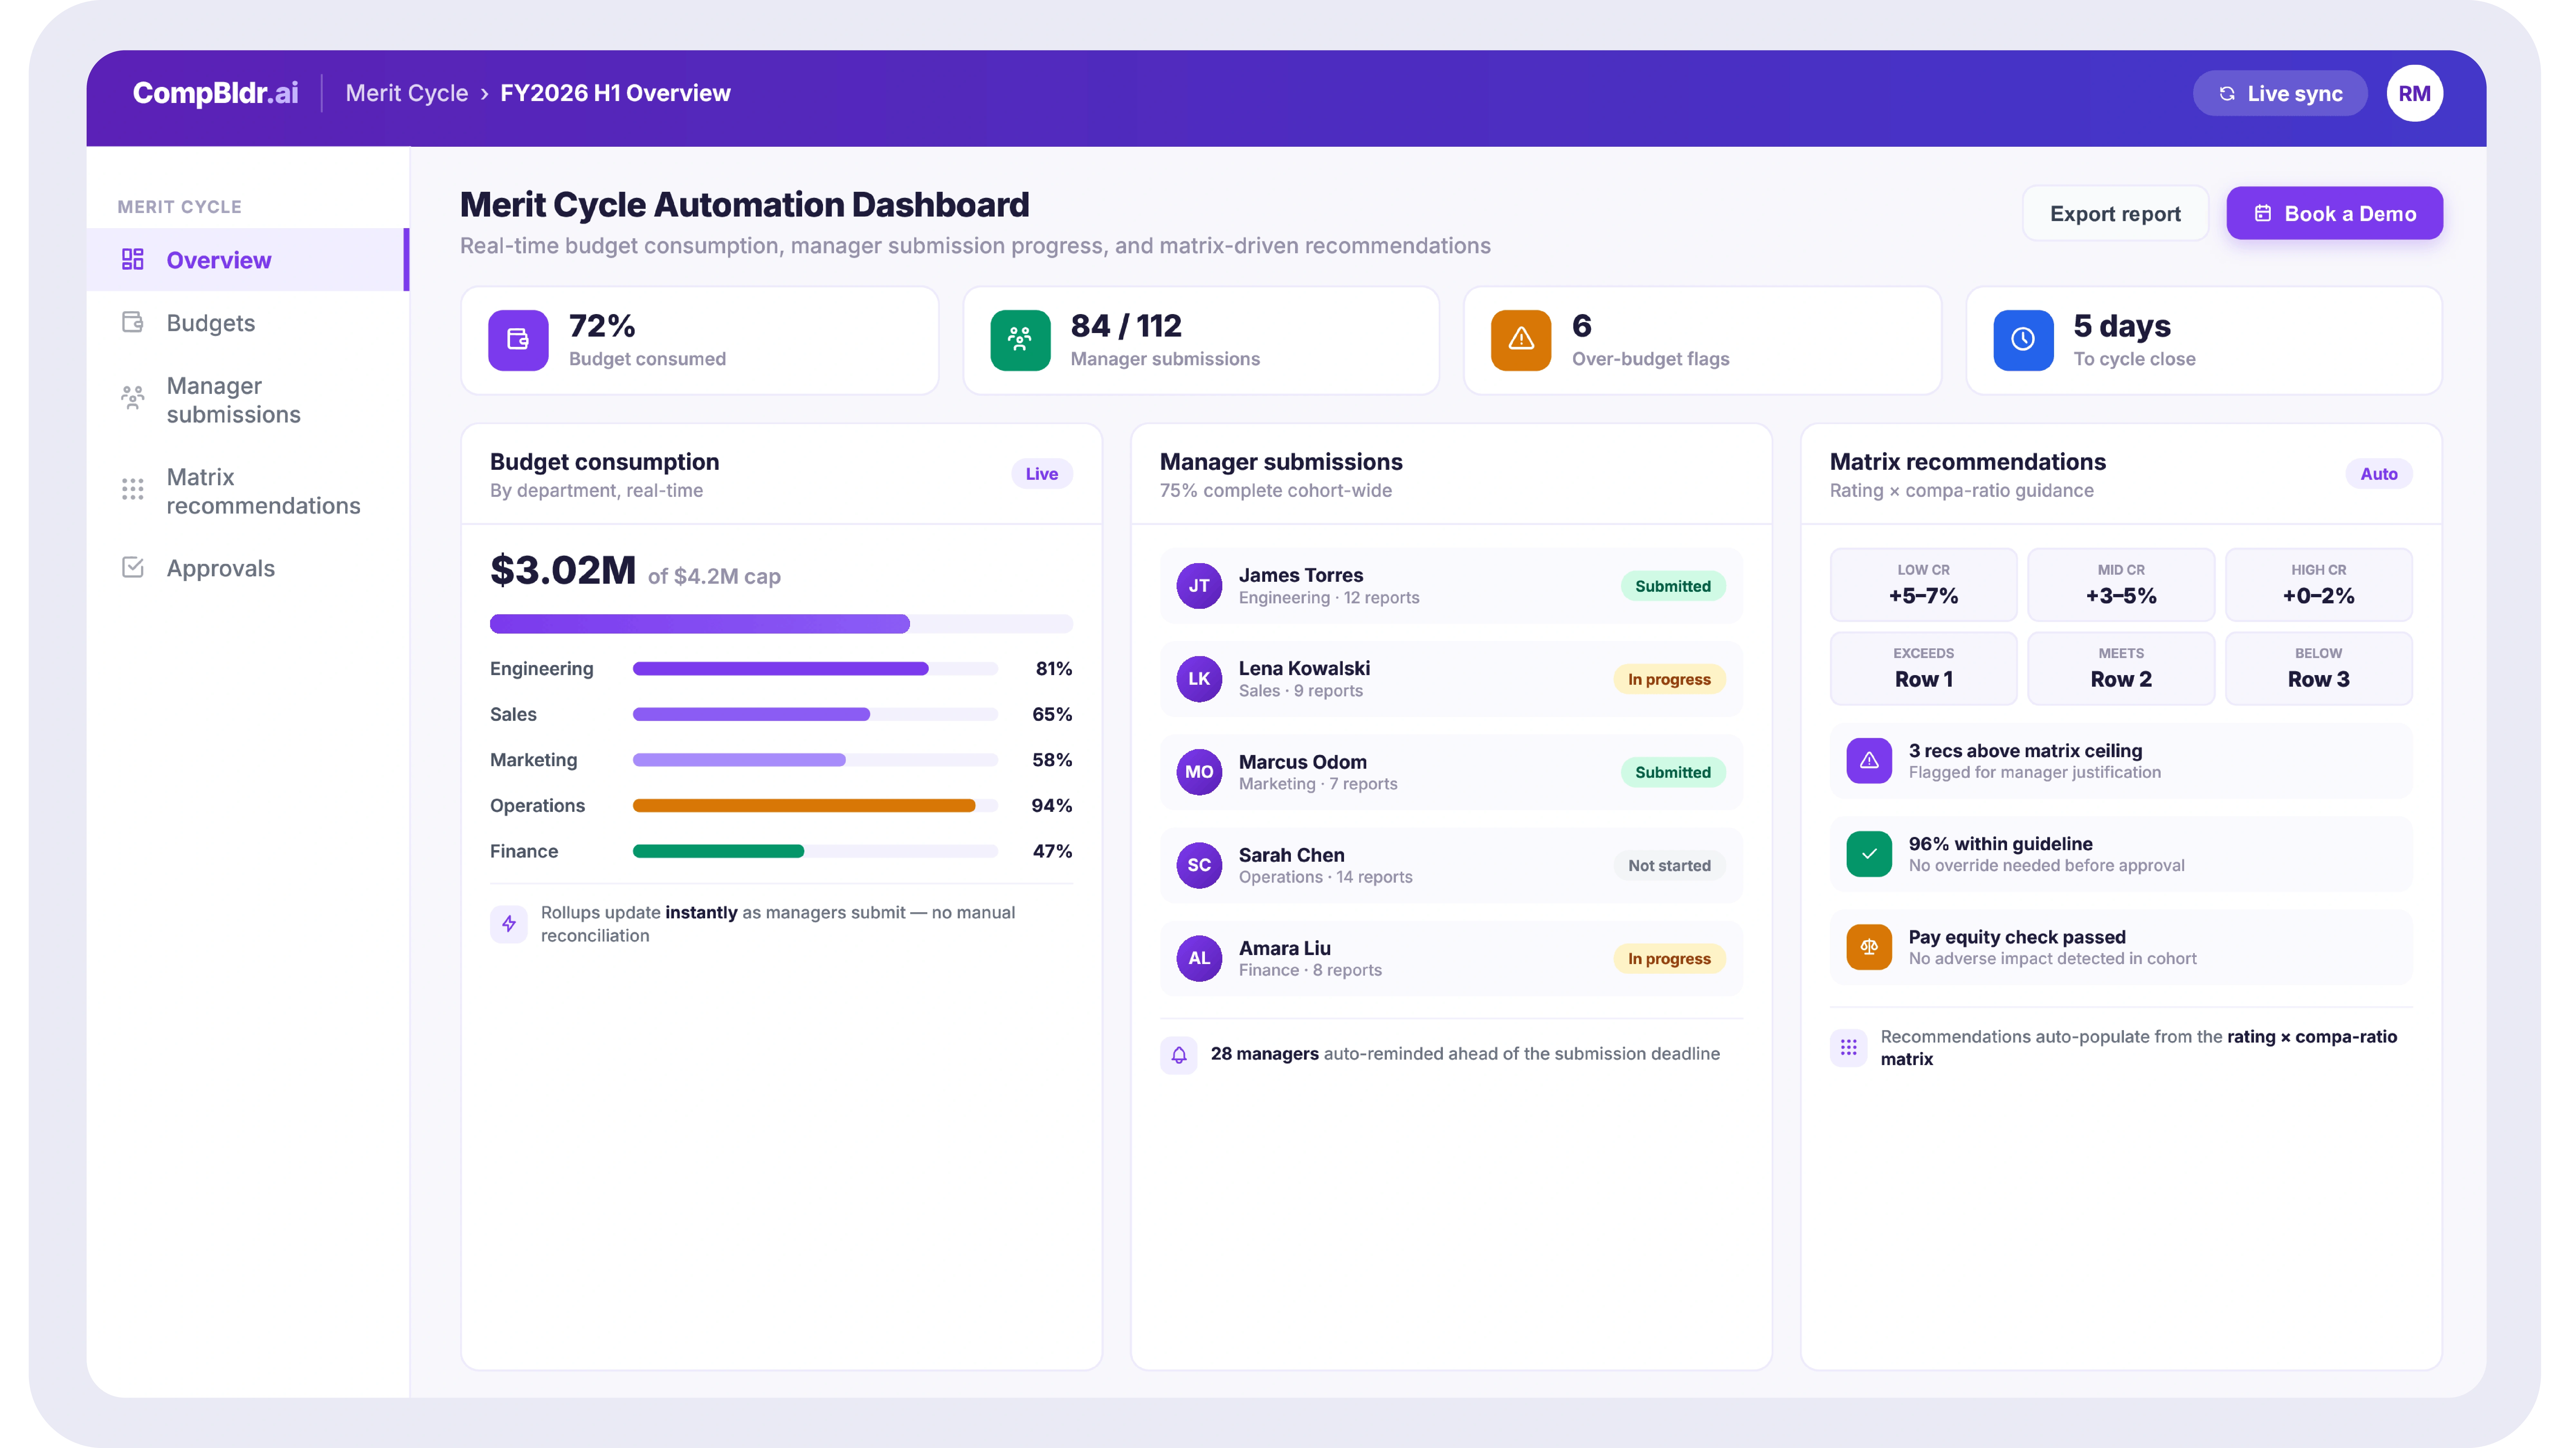Viewport: 2576px width, 1448px height.
Task: Click the Marketing 58% budget bar
Action: tap(815, 759)
